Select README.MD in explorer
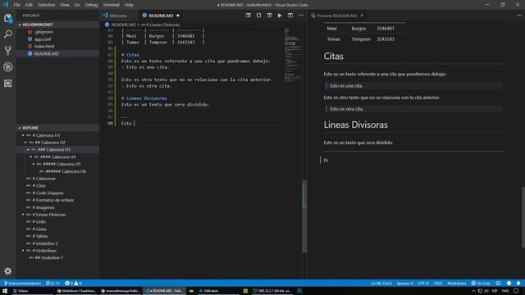This screenshot has height=295, width=525. pyautogui.click(x=57, y=53)
